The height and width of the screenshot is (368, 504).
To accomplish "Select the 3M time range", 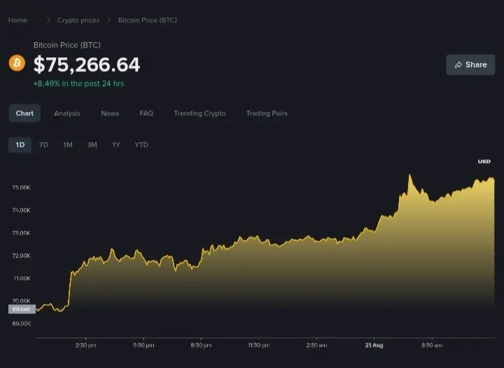I will (x=92, y=145).
